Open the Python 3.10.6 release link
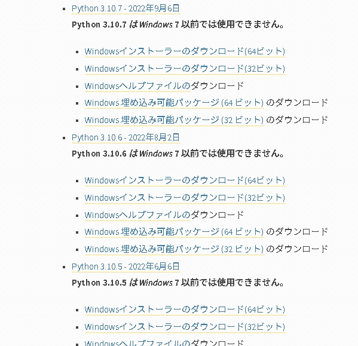Viewport: 358px width, 346px height. 126,137
